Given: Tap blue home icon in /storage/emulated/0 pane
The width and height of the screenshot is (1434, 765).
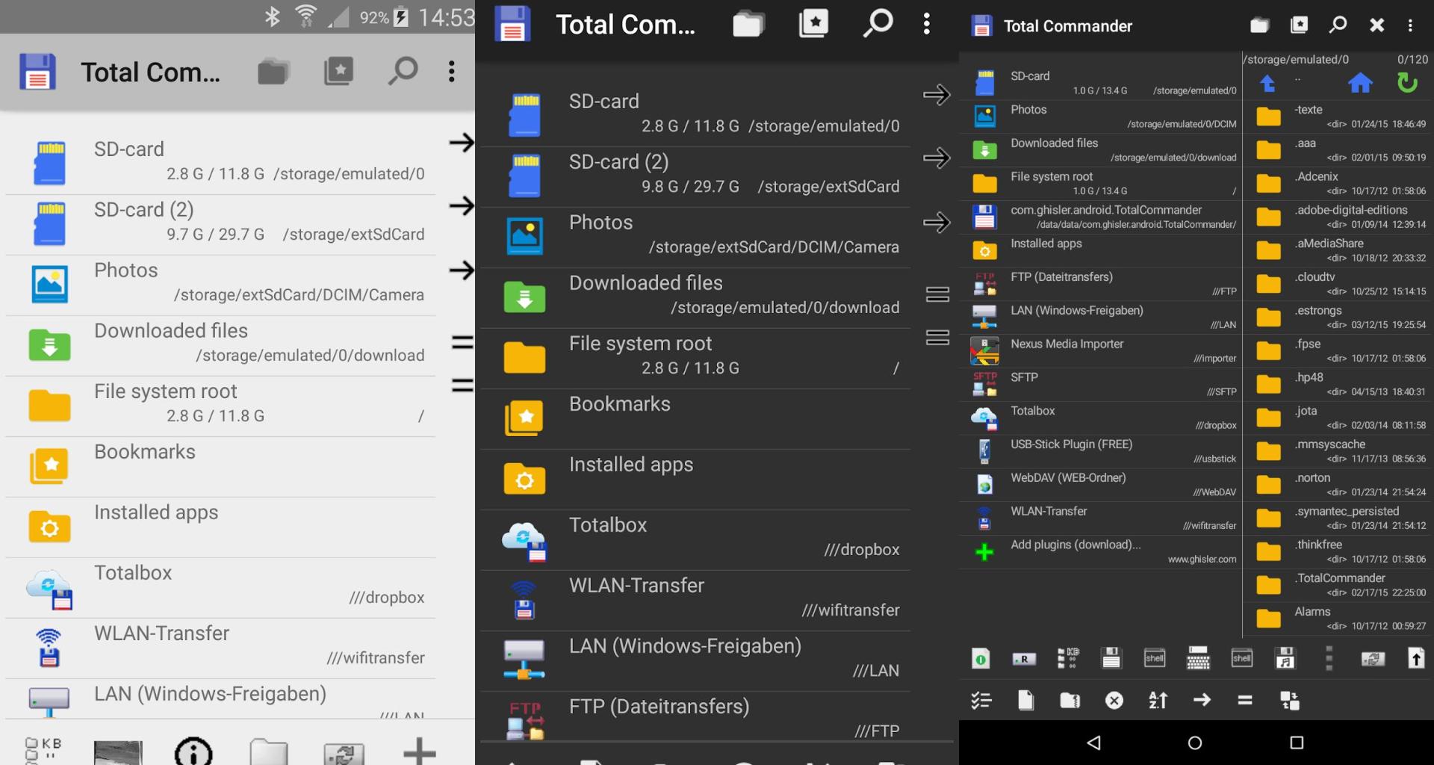Looking at the screenshot, I should (x=1360, y=82).
